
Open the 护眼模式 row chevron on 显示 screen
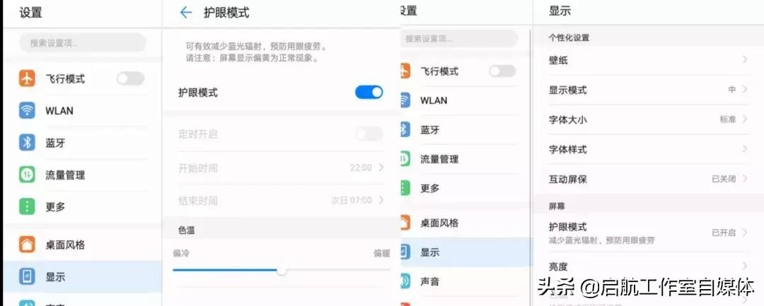coord(745,233)
